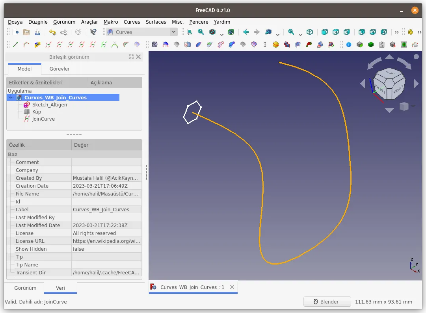The image size is (426, 313).
Task: Open the Makro menu
Action: click(x=111, y=22)
